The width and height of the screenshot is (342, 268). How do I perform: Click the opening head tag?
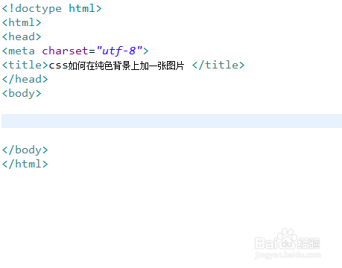(22, 36)
